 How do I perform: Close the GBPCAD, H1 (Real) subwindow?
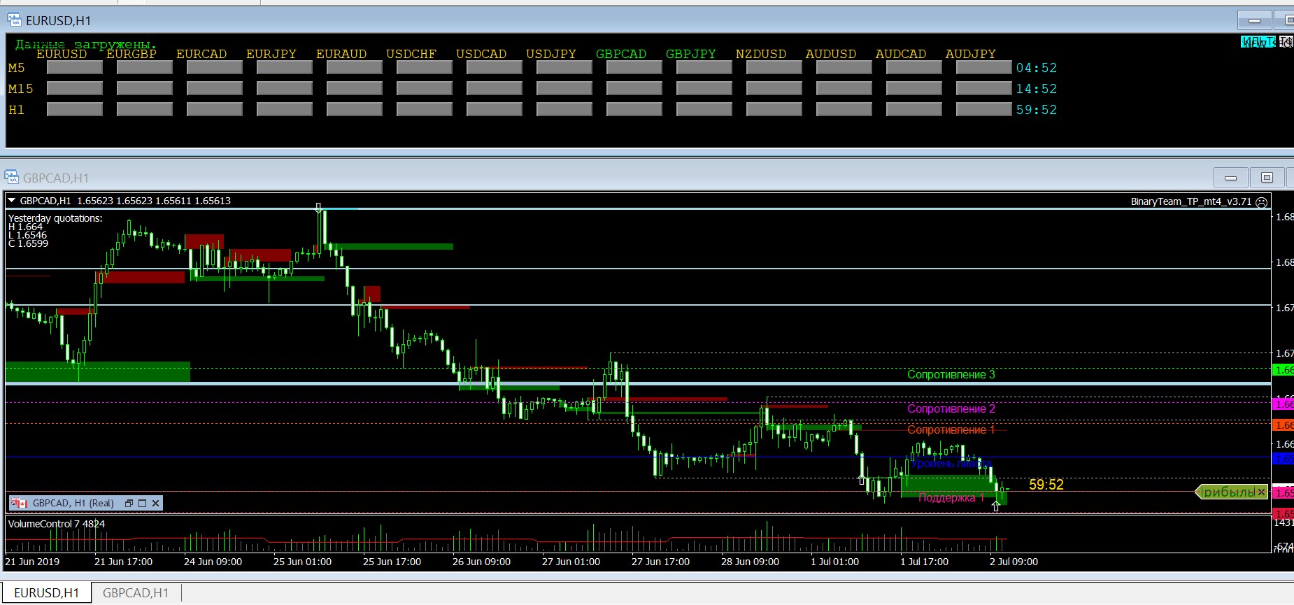pos(156,504)
